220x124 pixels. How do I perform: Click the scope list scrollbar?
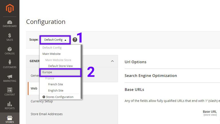82,72
